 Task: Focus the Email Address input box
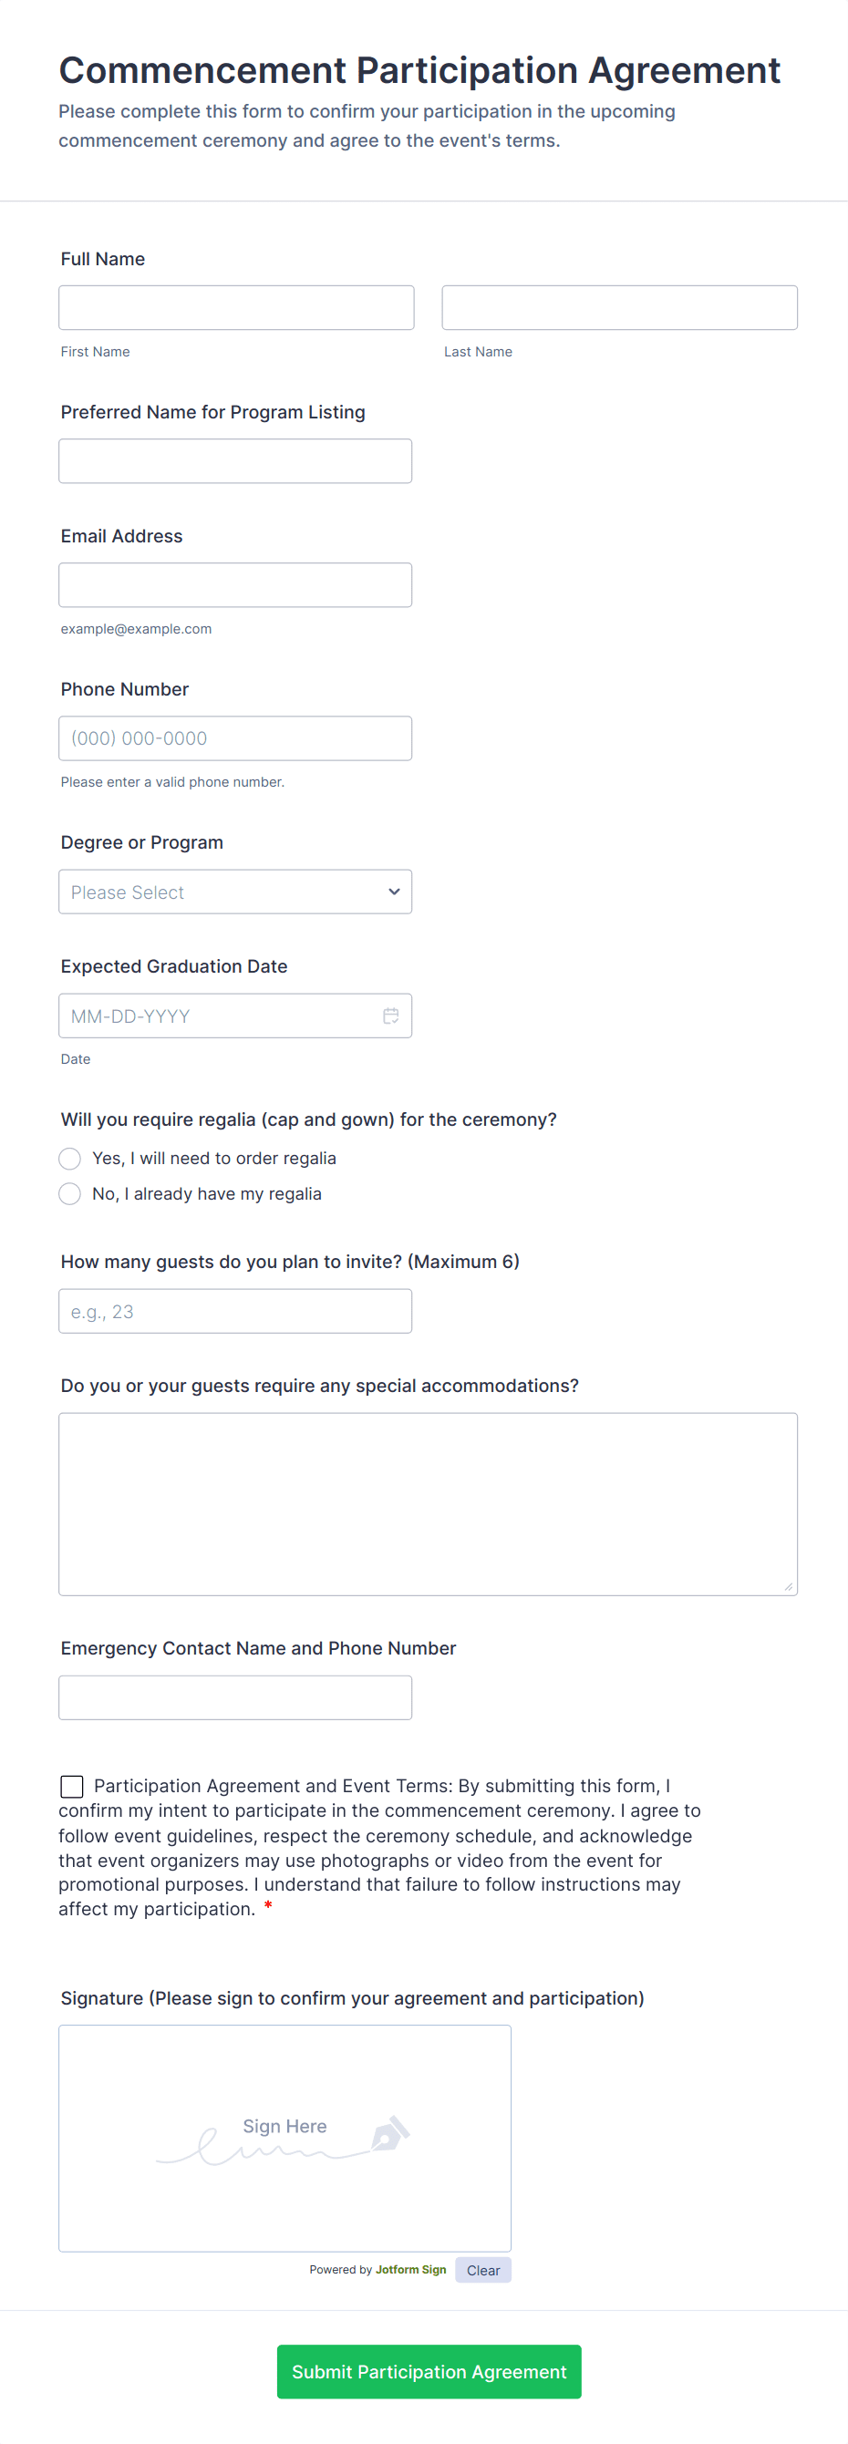pyautogui.click(x=235, y=584)
